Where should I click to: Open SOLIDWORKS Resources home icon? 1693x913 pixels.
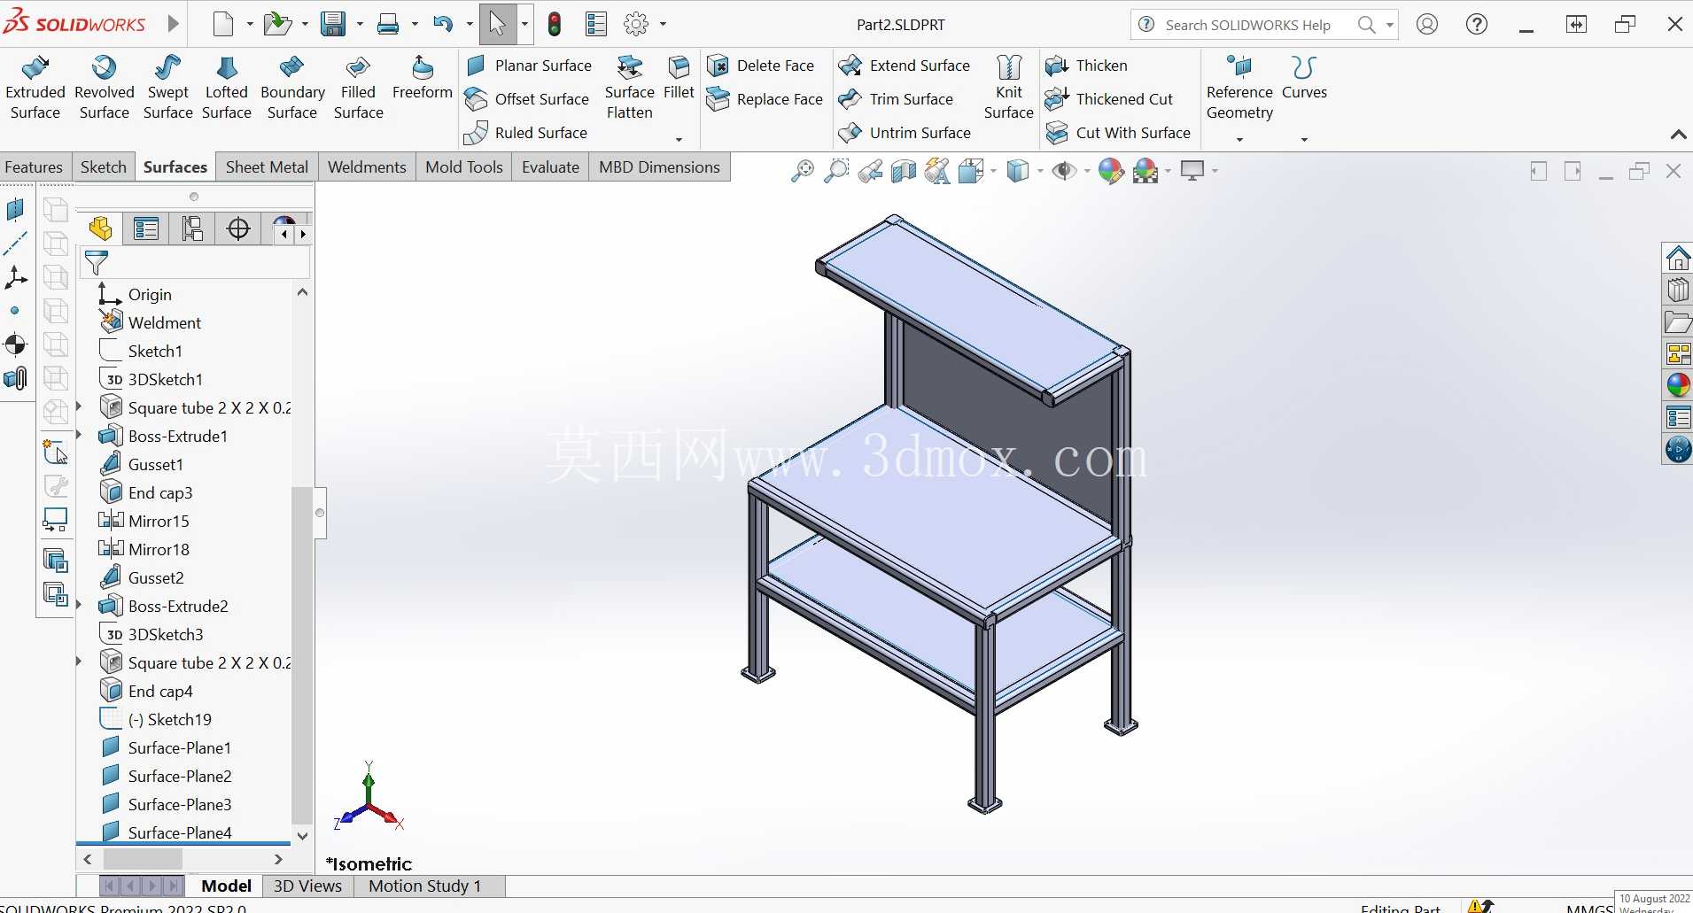point(1678,259)
